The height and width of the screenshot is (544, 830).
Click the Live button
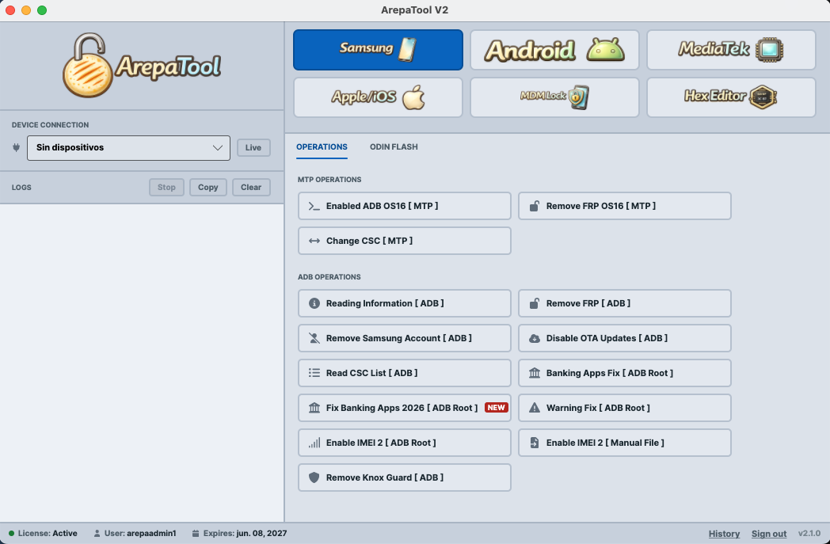tap(253, 147)
